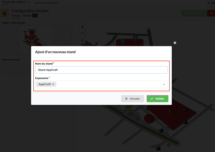Click the green save button in header
215x152 pixels.
(x=193, y=13)
